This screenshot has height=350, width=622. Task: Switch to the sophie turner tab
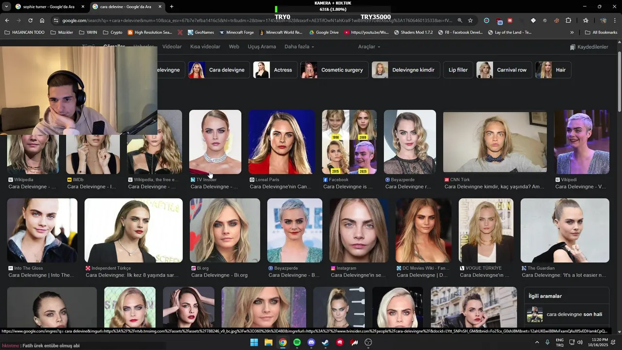point(49,6)
